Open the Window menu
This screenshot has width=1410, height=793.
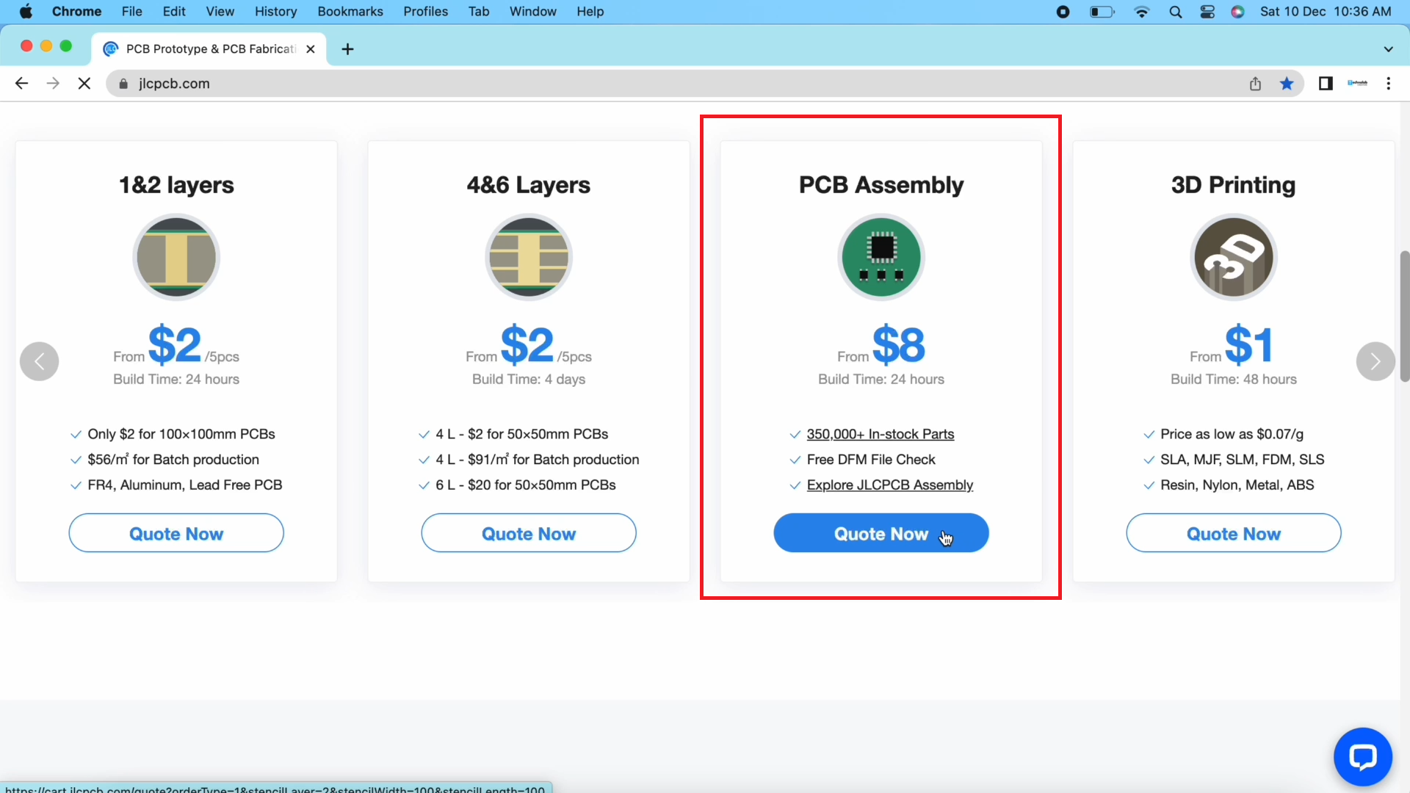(x=532, y=12)
